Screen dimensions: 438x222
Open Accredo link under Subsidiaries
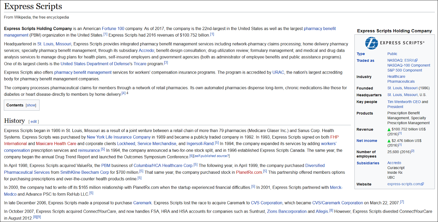tap(394, 163)
